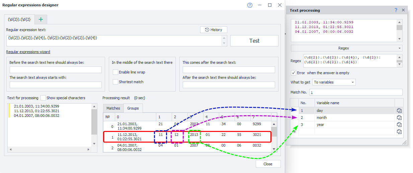
Task: Click the variable picker icon for year row
Action: (x=399, y=125)
